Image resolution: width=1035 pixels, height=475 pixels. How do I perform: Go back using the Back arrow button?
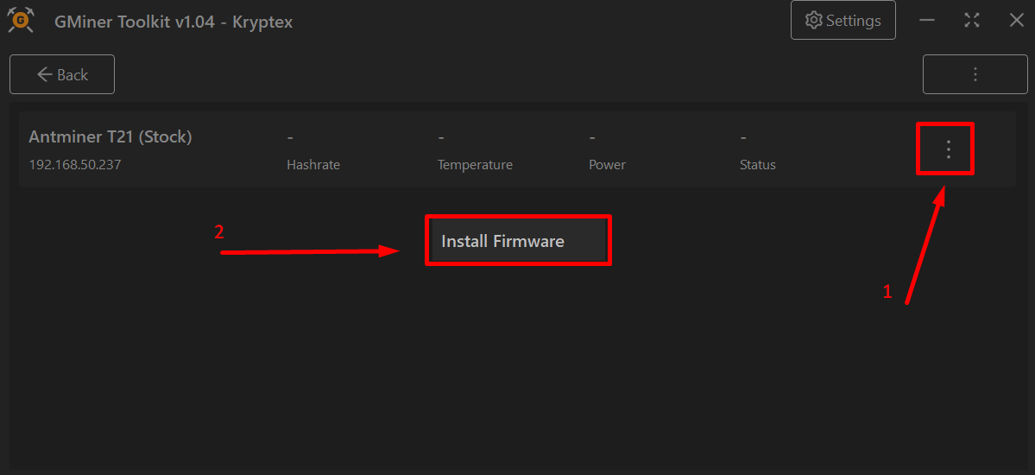[x=62, y=75]
